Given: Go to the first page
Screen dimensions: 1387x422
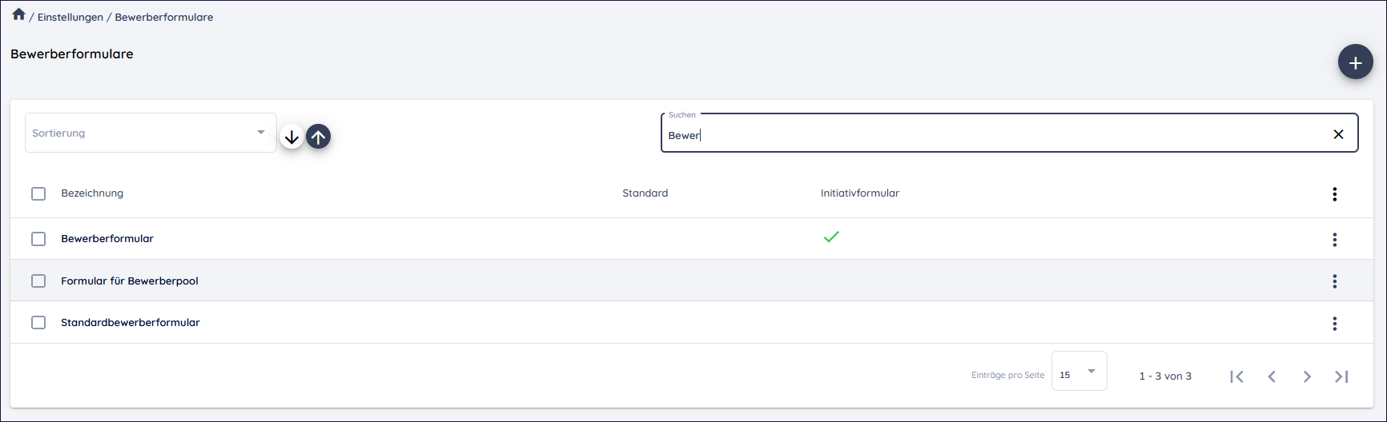Looking at the screenshot, I should pyautogui.click(x=1236, y=376).
